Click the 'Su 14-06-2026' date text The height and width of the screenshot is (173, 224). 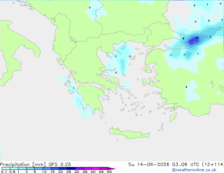tap(149, 165)
